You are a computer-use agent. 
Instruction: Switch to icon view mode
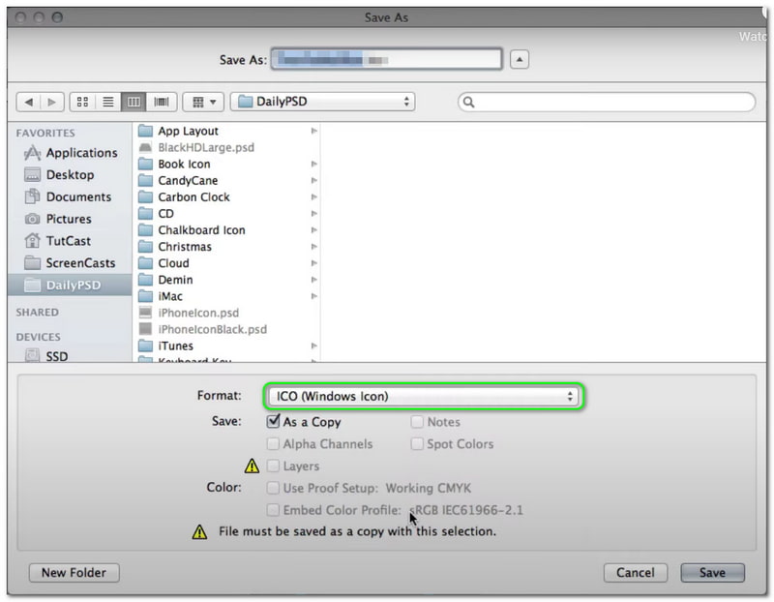(82, 103)
